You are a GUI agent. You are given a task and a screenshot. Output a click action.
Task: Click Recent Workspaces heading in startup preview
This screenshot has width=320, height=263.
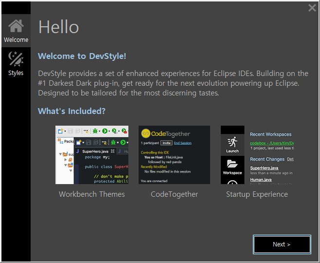pos(270,134)
